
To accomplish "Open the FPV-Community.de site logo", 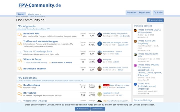I will (x=40, y=5).
